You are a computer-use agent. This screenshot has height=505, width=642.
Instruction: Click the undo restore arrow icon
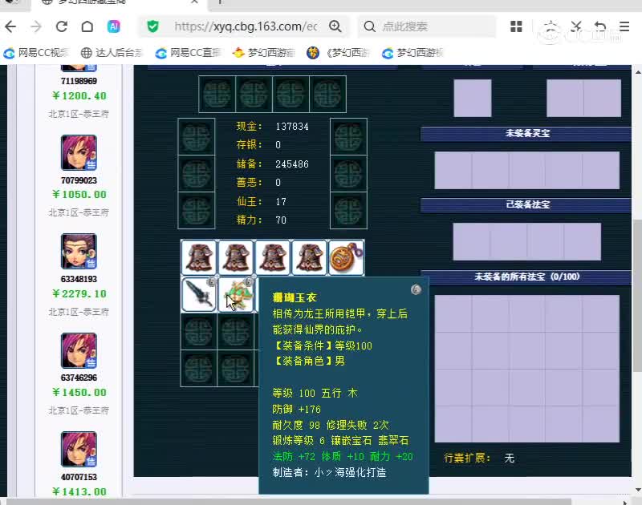599,26
